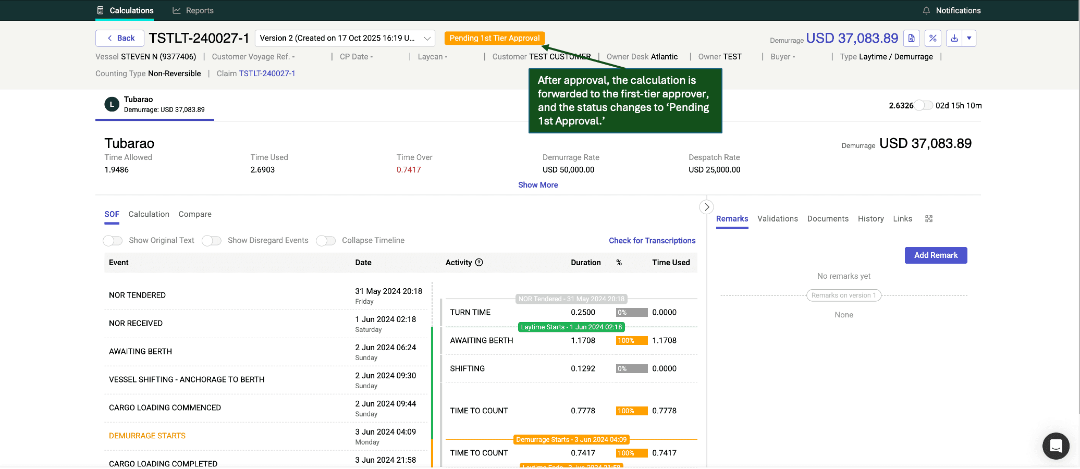Open the Validations tab
The height and width of the screenshot is (469, 1080).
[778, 219]
